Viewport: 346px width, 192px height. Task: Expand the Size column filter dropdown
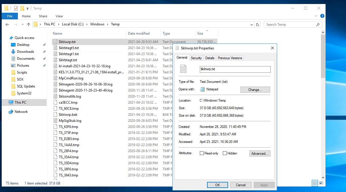tap(207, 31)
